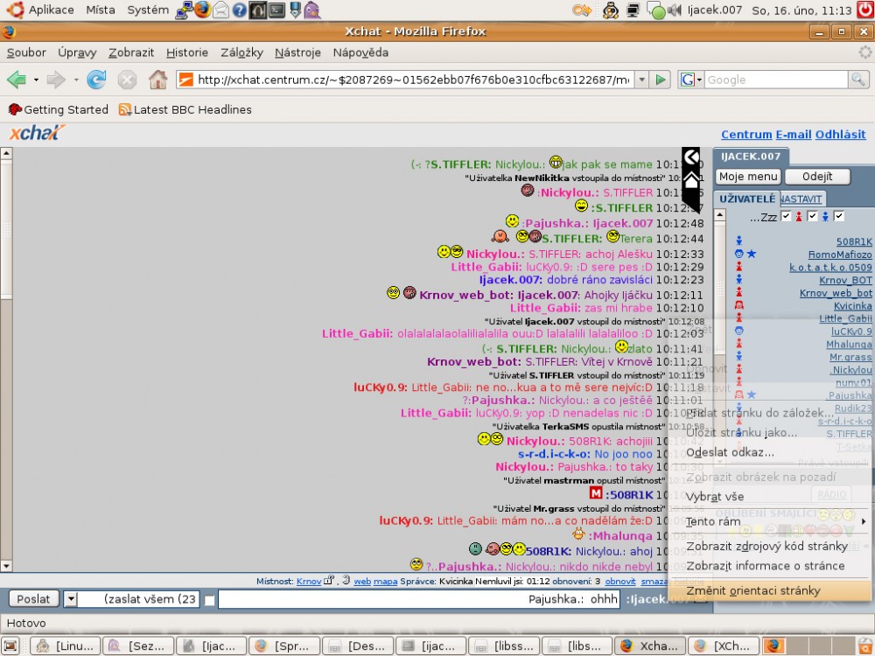Uncheck the female users filter checkbox
Viewport: 875px width, 656px height.
[812, 216]
